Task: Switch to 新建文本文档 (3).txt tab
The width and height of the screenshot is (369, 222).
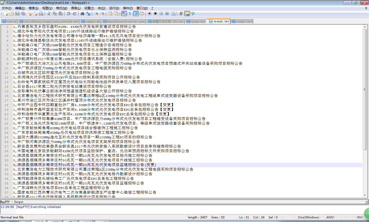Action: click(x=166, y=21)
